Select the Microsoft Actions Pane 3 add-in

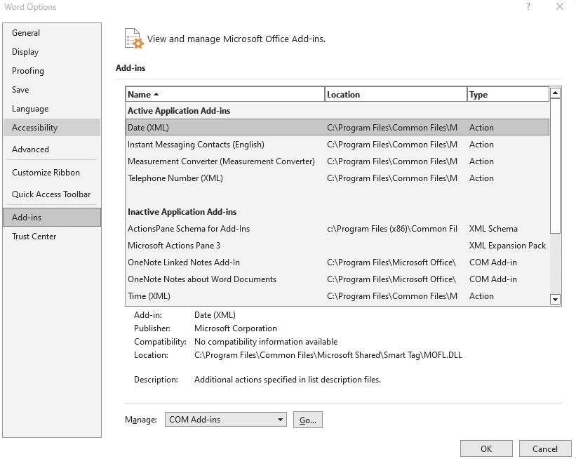point(210,245)
